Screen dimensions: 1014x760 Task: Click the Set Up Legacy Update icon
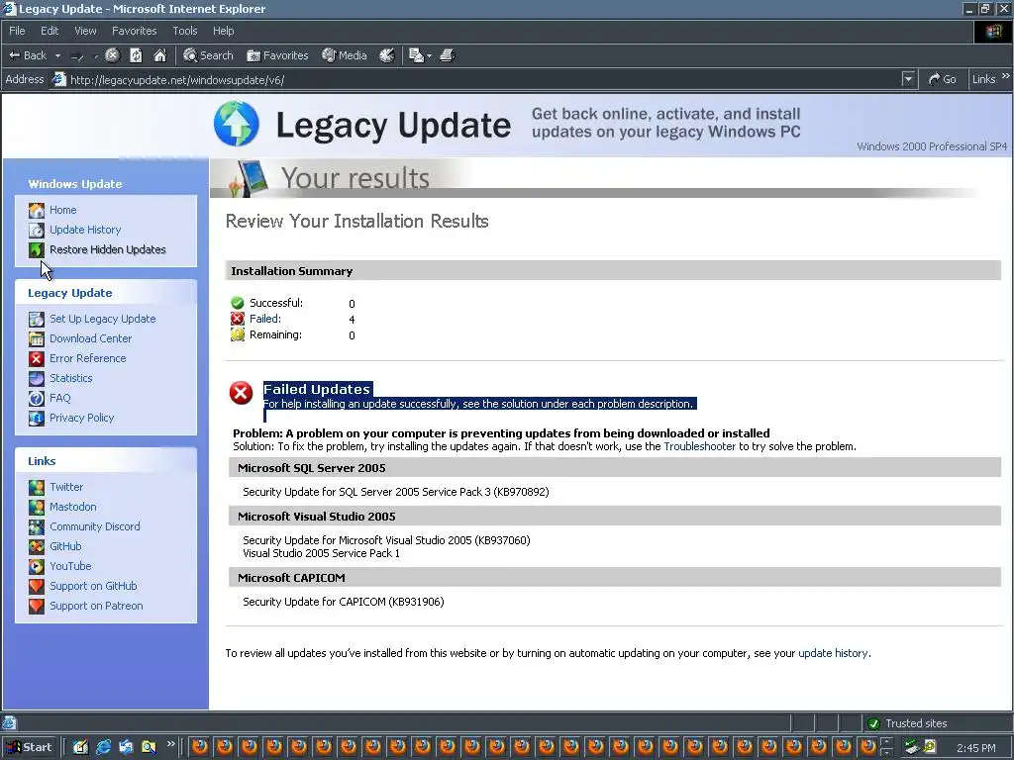tap(37, 319)
